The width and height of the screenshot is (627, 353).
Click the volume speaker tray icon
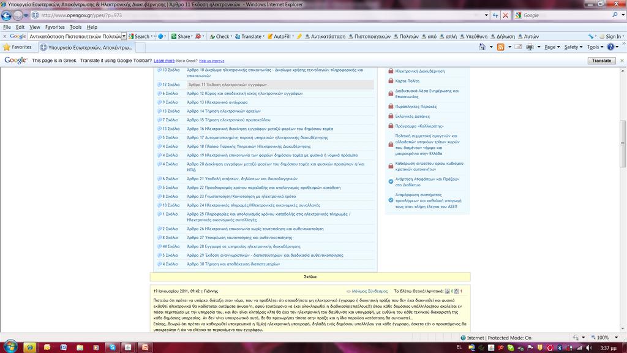point(589,348)
